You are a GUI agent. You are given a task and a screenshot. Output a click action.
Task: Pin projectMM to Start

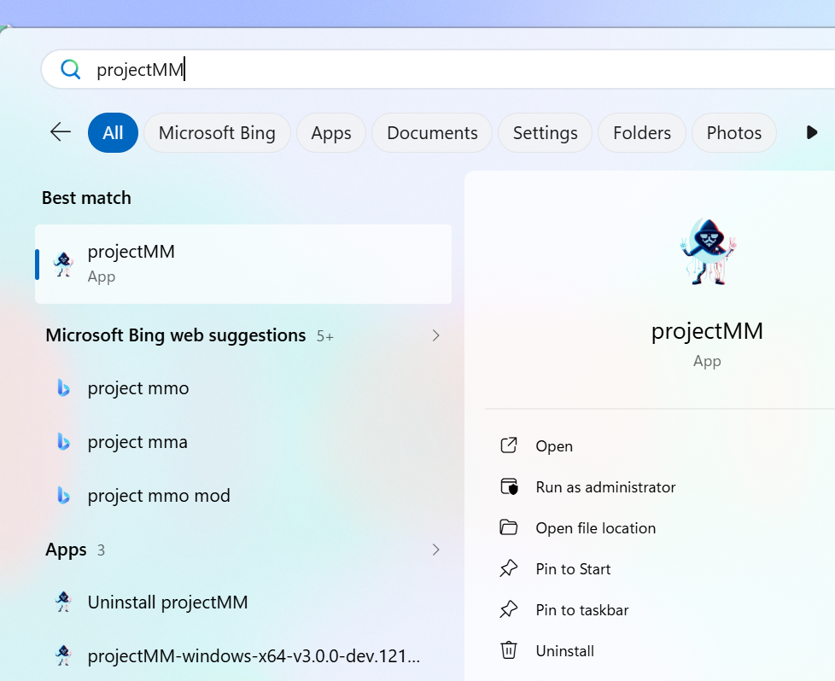tap(573, 569)
